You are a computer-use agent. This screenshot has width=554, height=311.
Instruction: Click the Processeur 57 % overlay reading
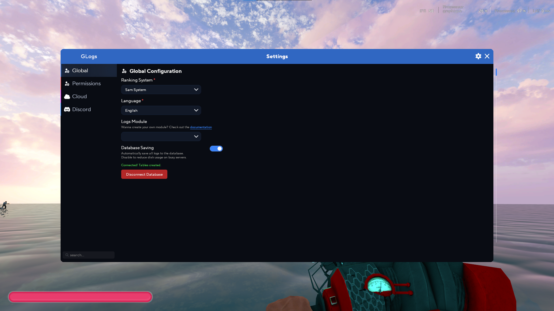click(510, 11)
